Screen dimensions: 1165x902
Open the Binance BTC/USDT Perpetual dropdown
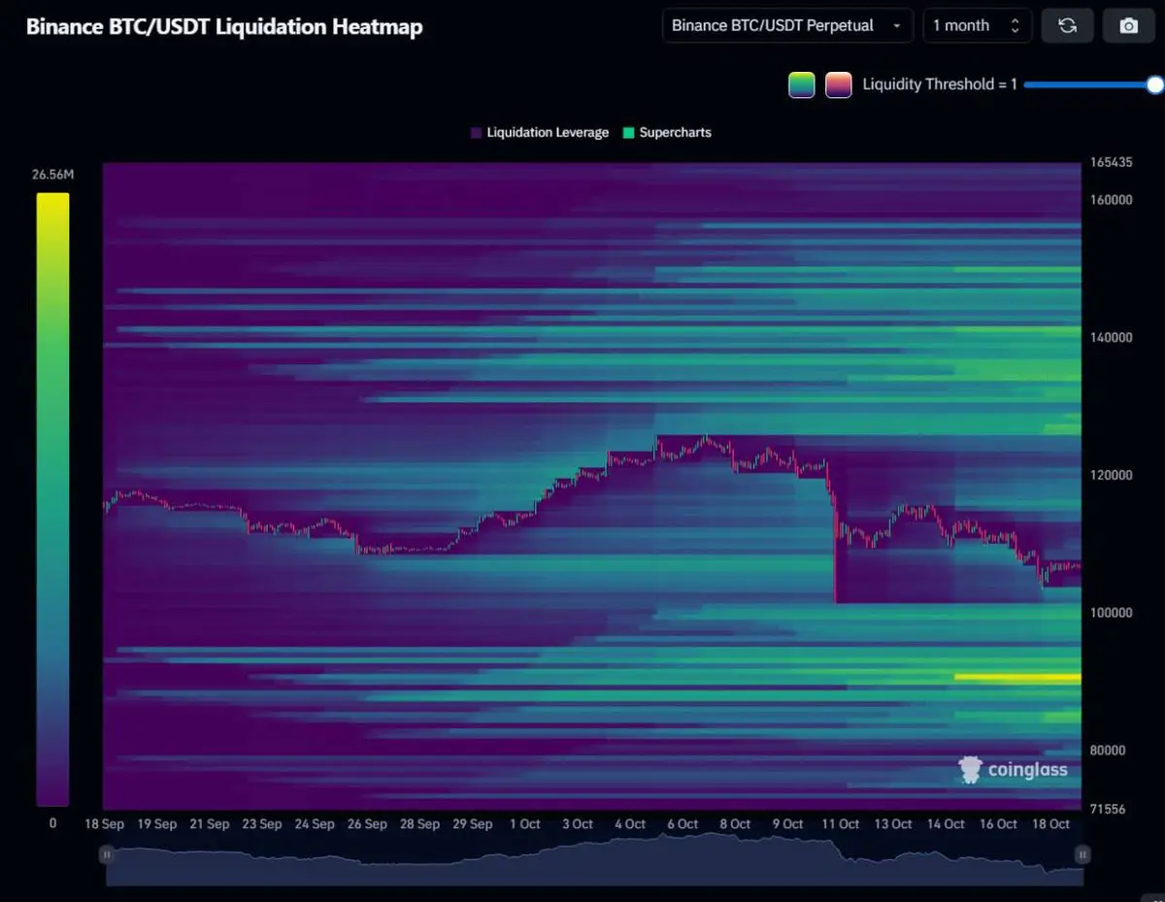[x=786, y=26]
